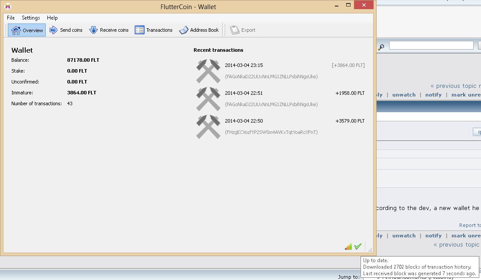
Task: Maximize the FlutterCoin wallet window
Action: point(348,5)
